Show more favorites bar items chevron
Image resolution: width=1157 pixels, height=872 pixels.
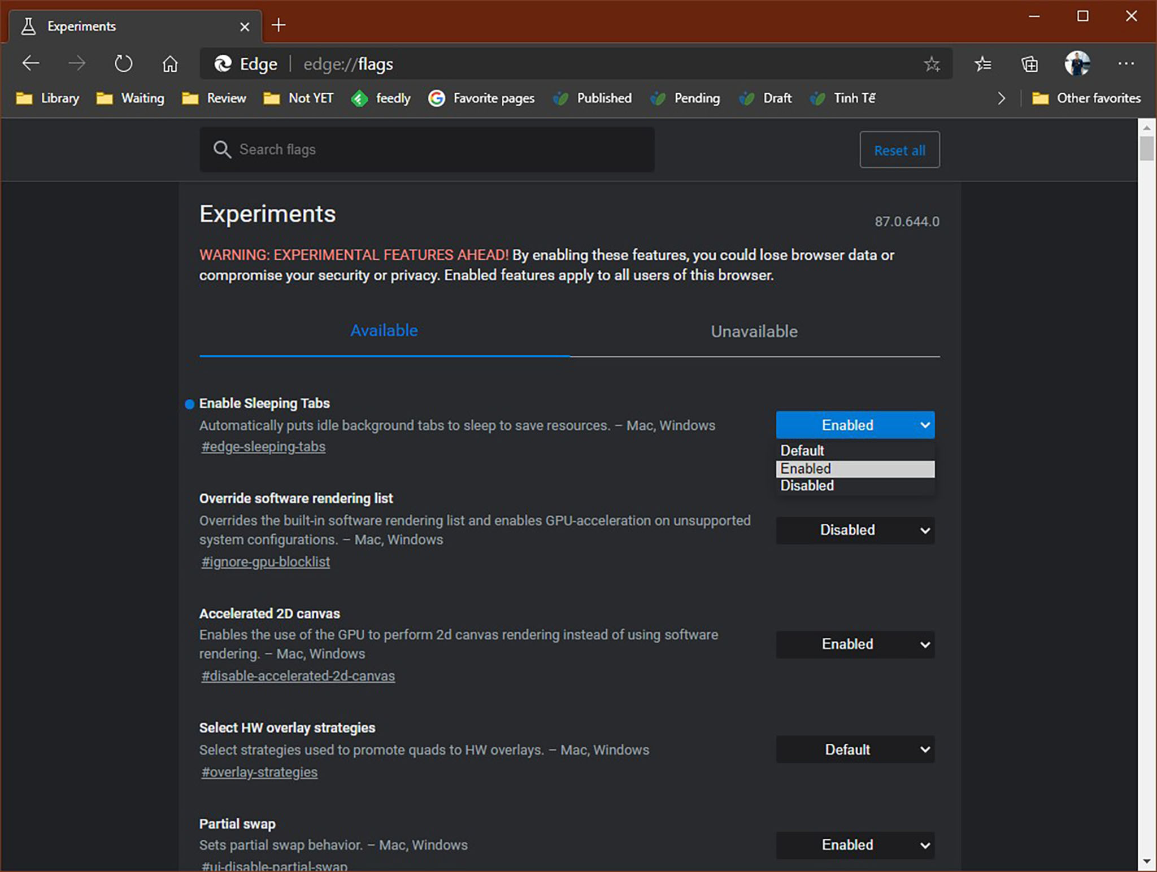click(x=1001, y=98)
